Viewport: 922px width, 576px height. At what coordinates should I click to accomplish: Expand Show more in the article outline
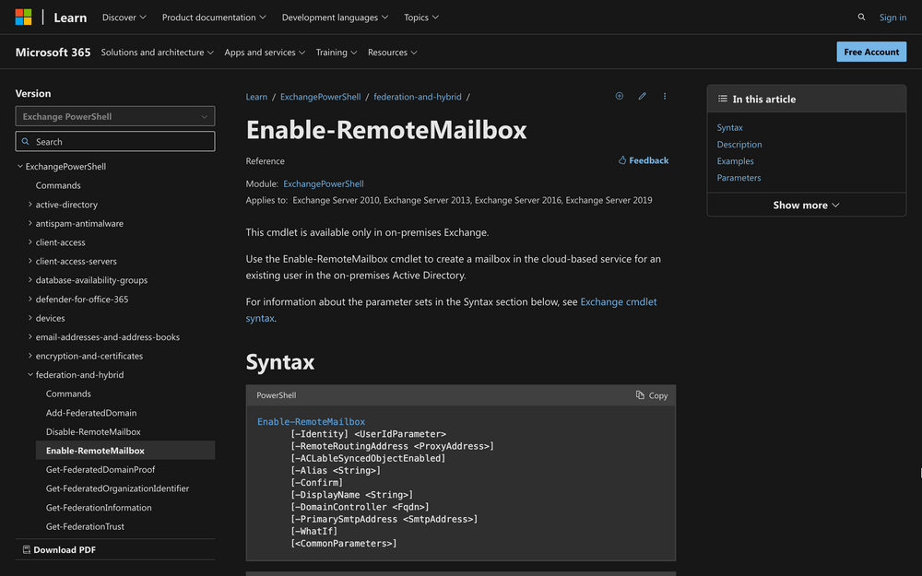coord(806,205)
